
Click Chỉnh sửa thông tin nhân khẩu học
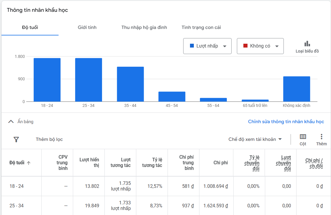[x=286, y=122]
